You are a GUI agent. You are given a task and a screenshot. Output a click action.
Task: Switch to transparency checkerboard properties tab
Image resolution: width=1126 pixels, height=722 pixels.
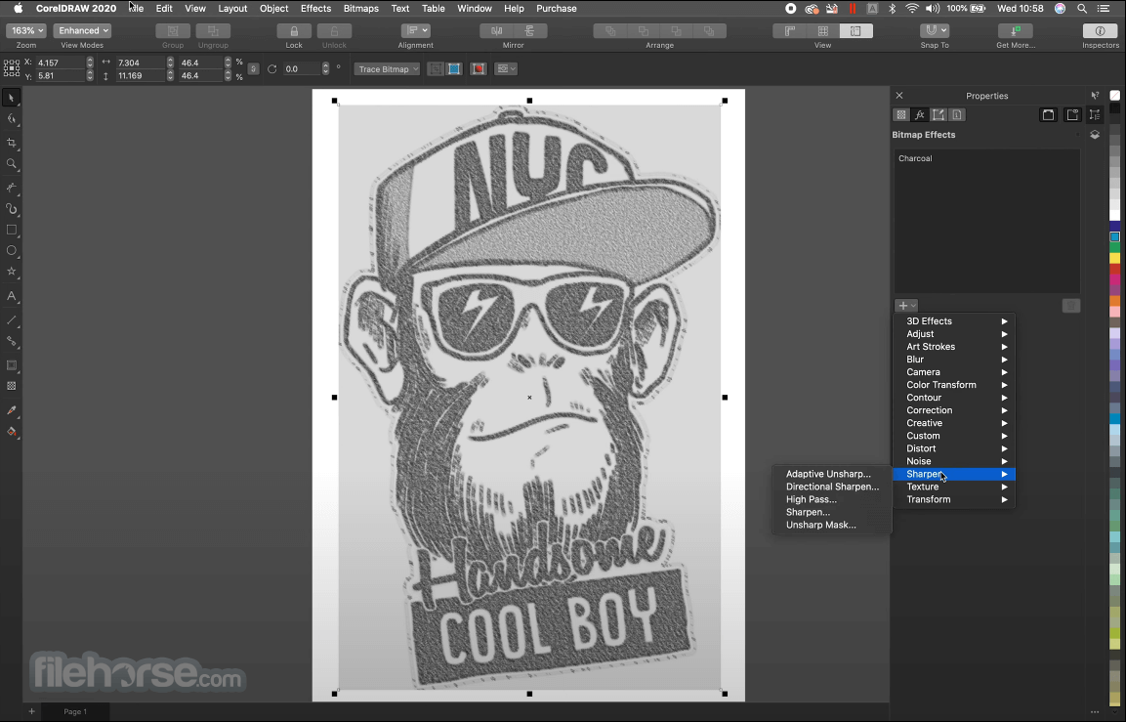tap(901, 115)
